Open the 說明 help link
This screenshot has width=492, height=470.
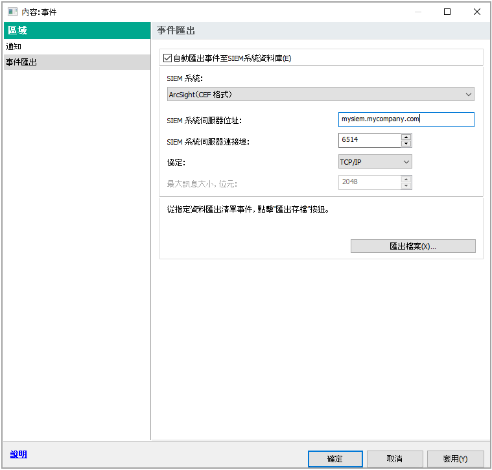19,454
